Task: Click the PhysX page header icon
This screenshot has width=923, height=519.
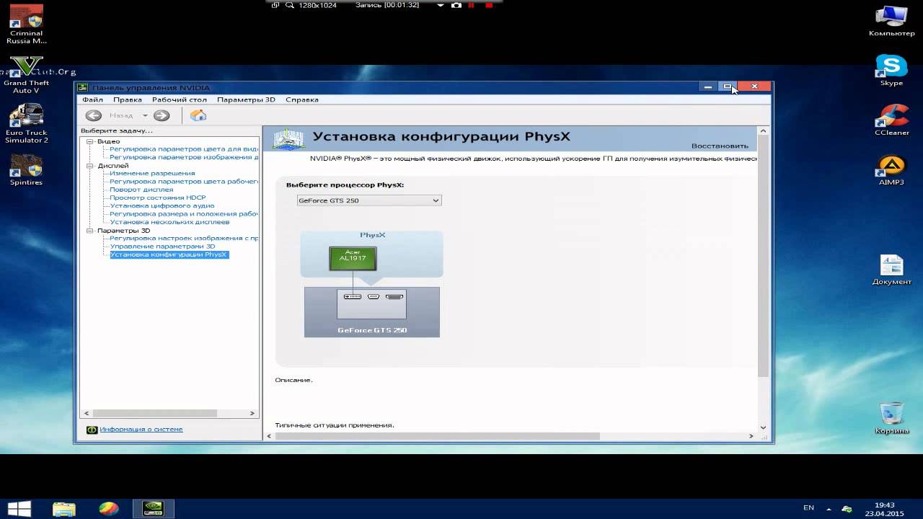Action: tap(288, 139)
